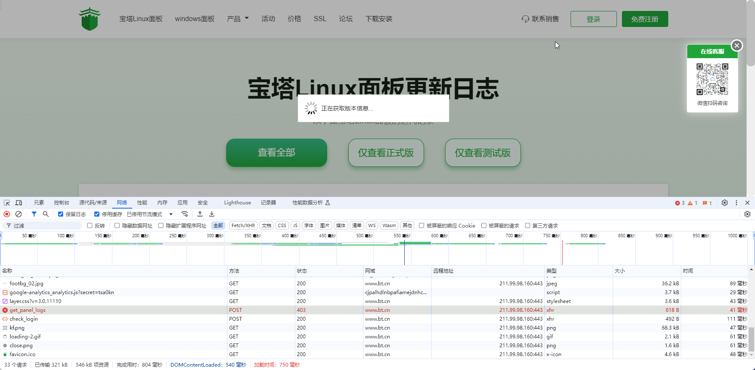Click the 登录 login button

coord(594,19)
